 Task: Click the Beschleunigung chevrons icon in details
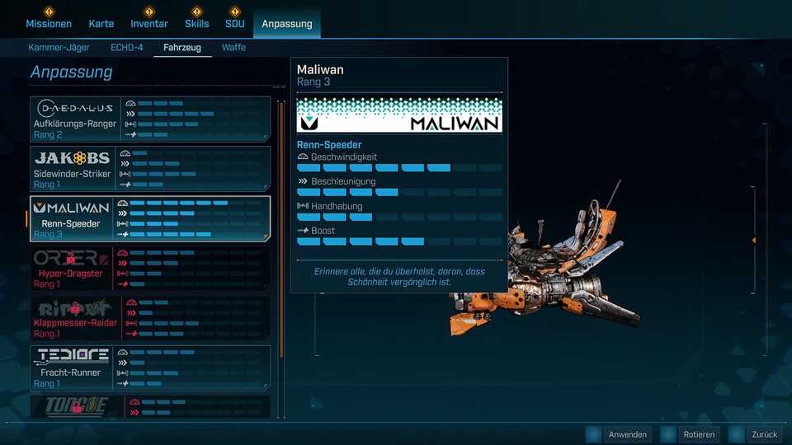coord(303,181)
